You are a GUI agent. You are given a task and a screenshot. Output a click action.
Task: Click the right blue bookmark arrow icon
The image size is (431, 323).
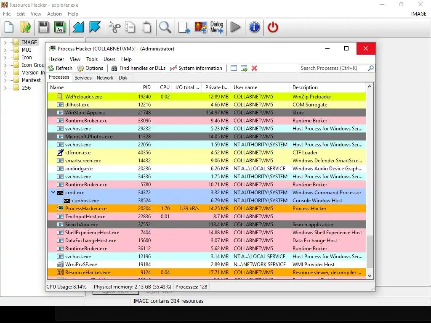(x=95, y=27)
